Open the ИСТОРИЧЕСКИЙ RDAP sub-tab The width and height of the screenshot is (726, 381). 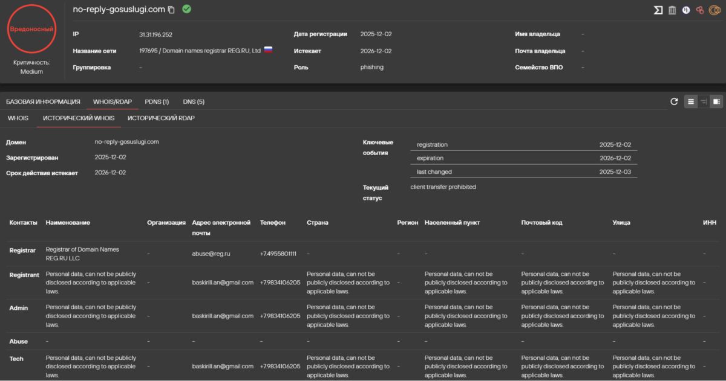coord(161,118)
